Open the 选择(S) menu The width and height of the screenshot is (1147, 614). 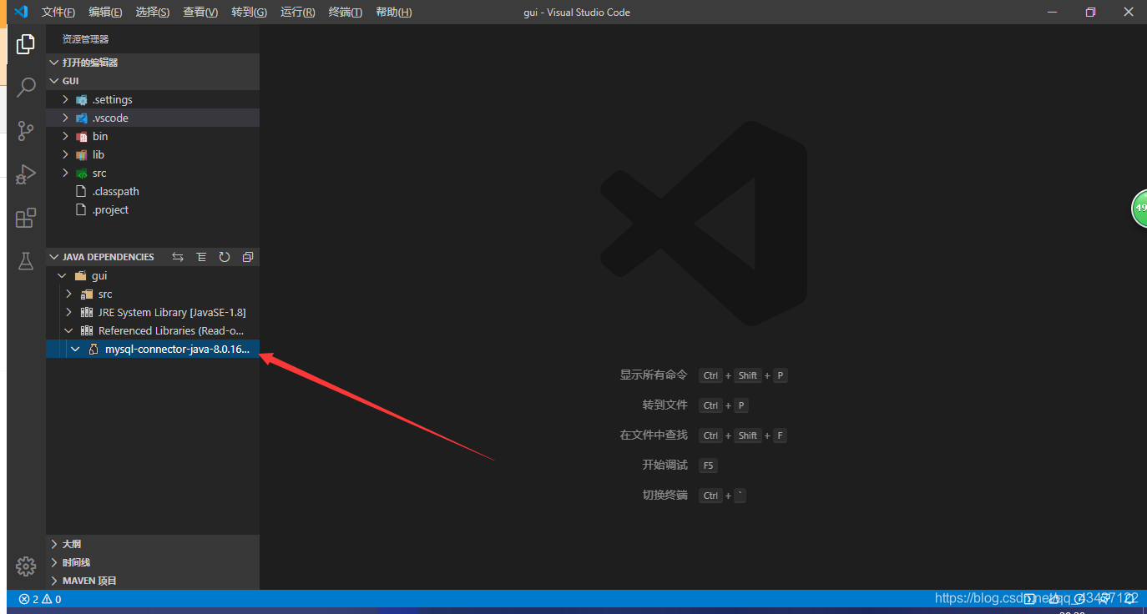pyautogui.click(x=153, y=12)
